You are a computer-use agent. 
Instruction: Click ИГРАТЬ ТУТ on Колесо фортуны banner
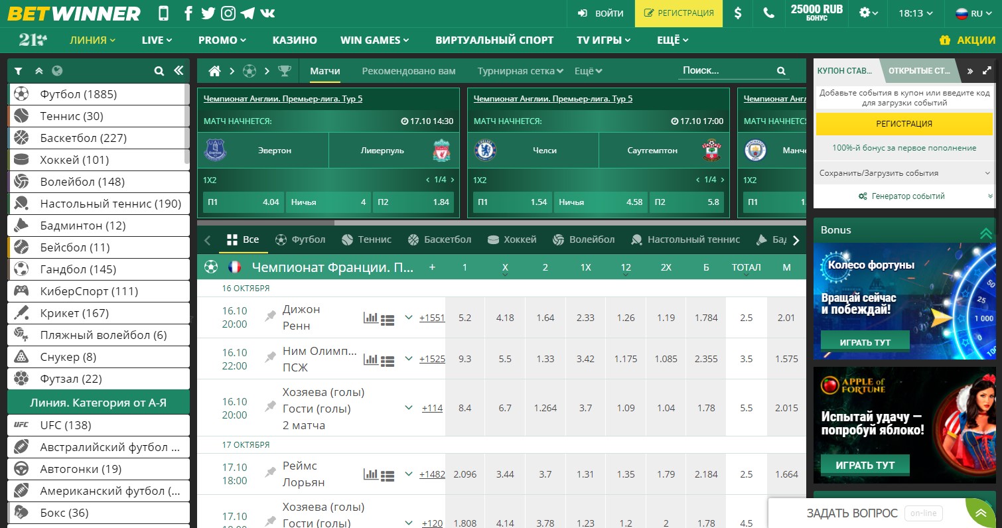[x=865, y=342]
